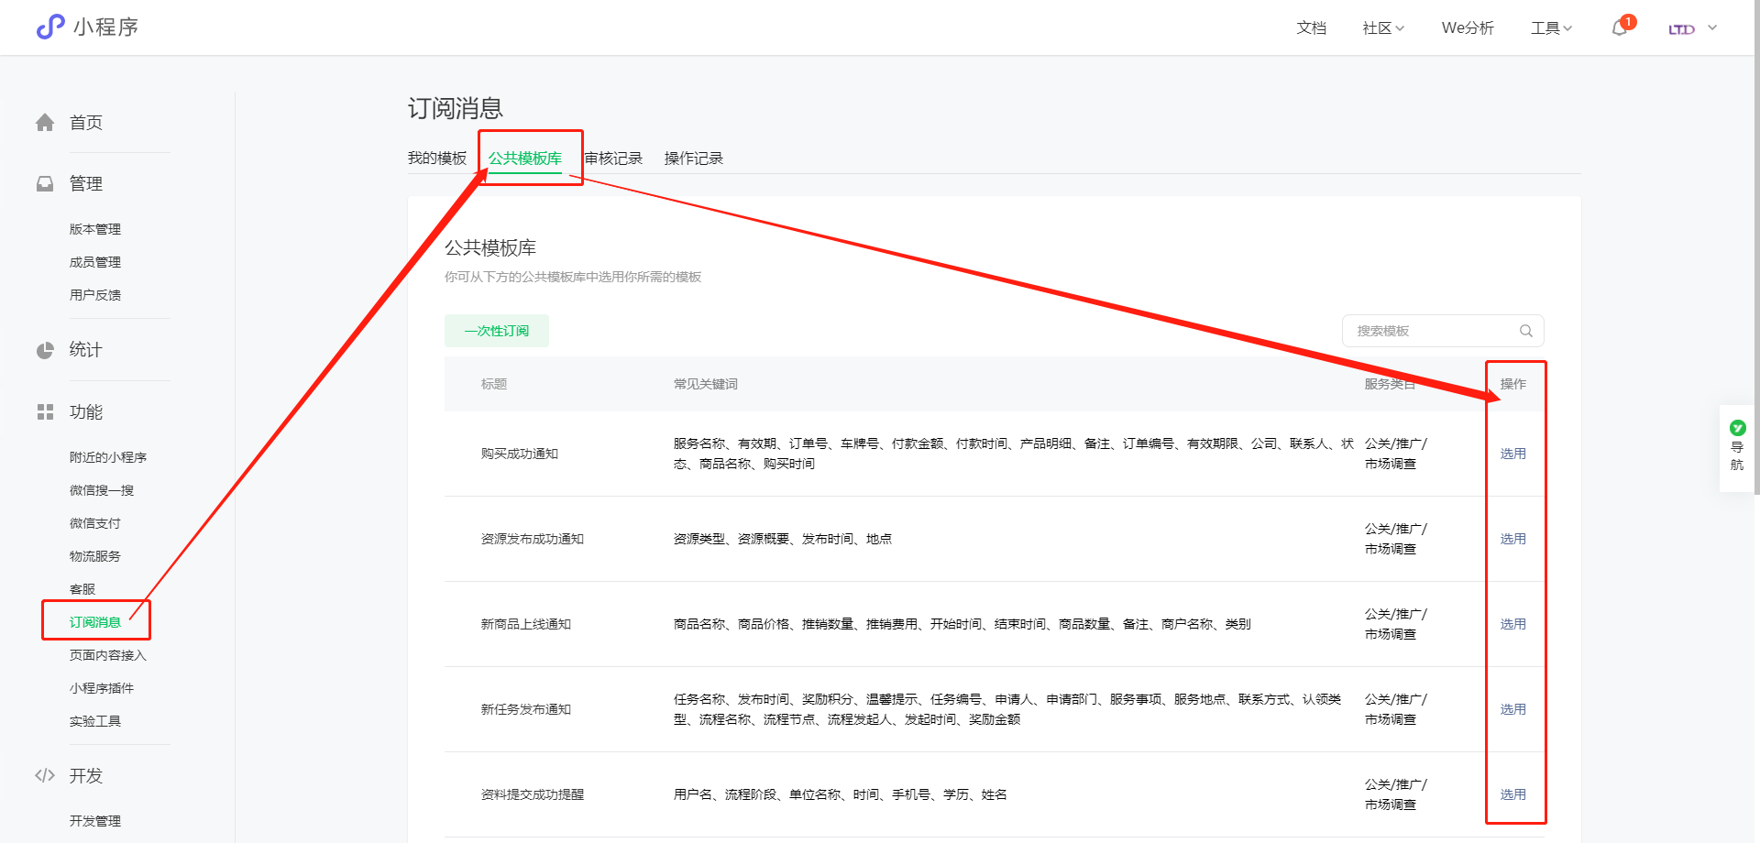Focus the 搜索模板 search field
Viewport: 1760px width, 843px height.
click(1430, 331)
